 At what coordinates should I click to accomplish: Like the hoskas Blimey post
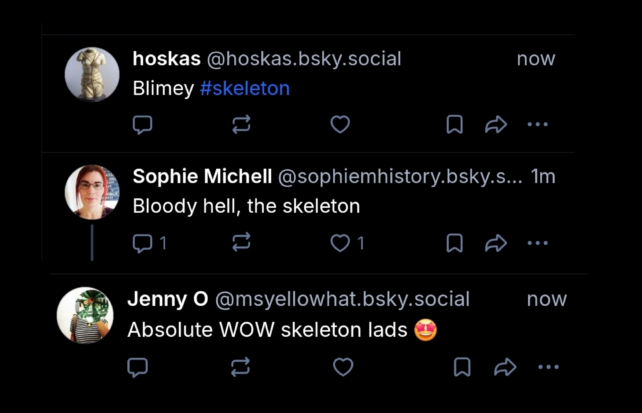pos(340,124)
